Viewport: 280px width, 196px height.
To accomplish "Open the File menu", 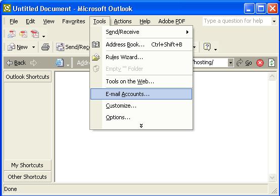I will [x=14, y=21].
